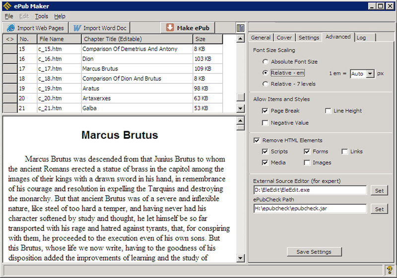Image resolution: width=397 pixels, height=278 pixels.
Task: Enable the Line Height checkbox
Action: point(328,111)
